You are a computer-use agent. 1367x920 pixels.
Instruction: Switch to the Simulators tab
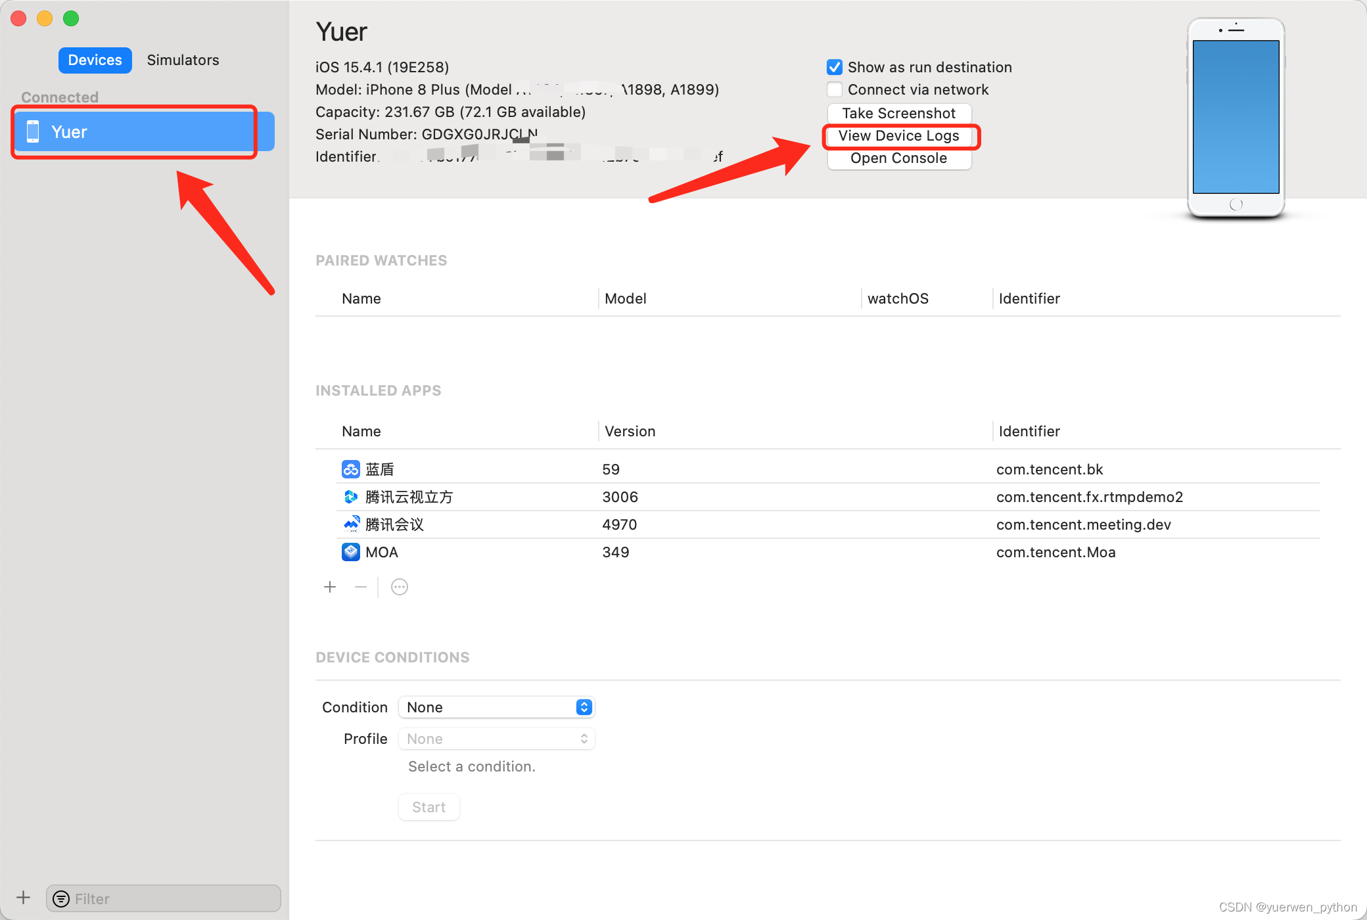(183, 60)
